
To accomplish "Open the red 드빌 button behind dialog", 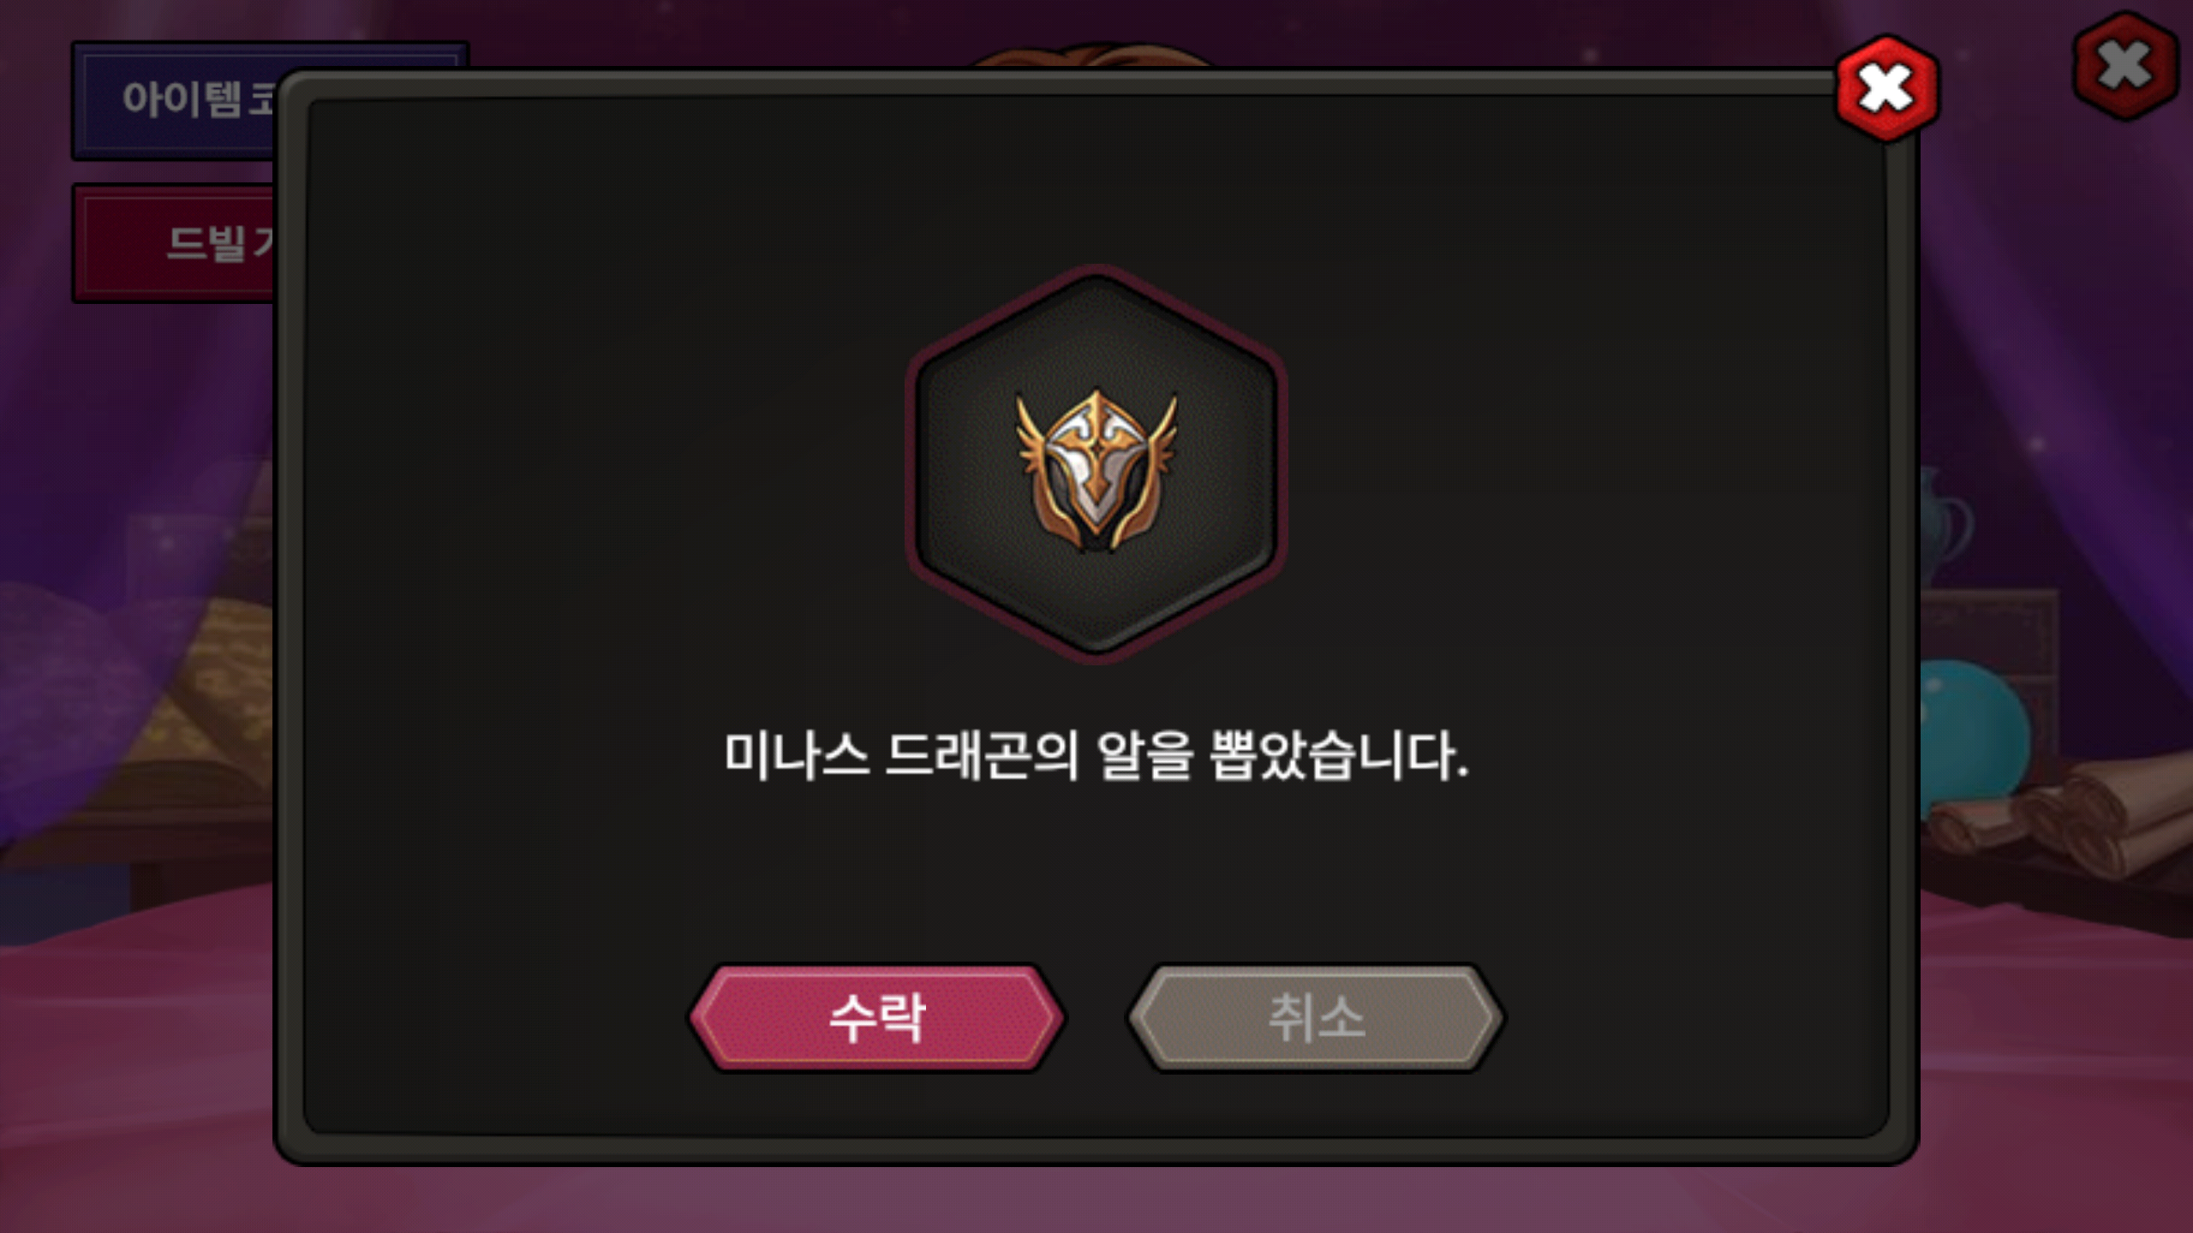I will click(176, 243).
